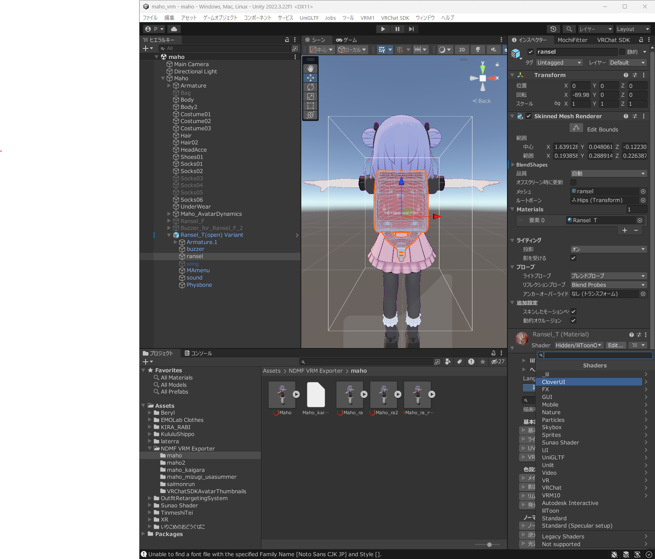Select the Rotate tool in scene toolbar

(310, 87)
